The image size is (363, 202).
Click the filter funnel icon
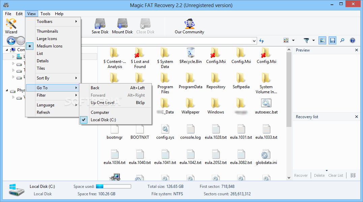[x=306, y=40]
